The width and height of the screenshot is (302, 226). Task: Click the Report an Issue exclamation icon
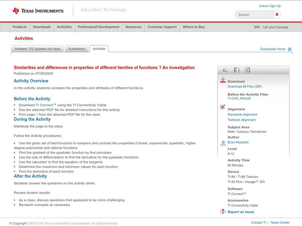223,212
